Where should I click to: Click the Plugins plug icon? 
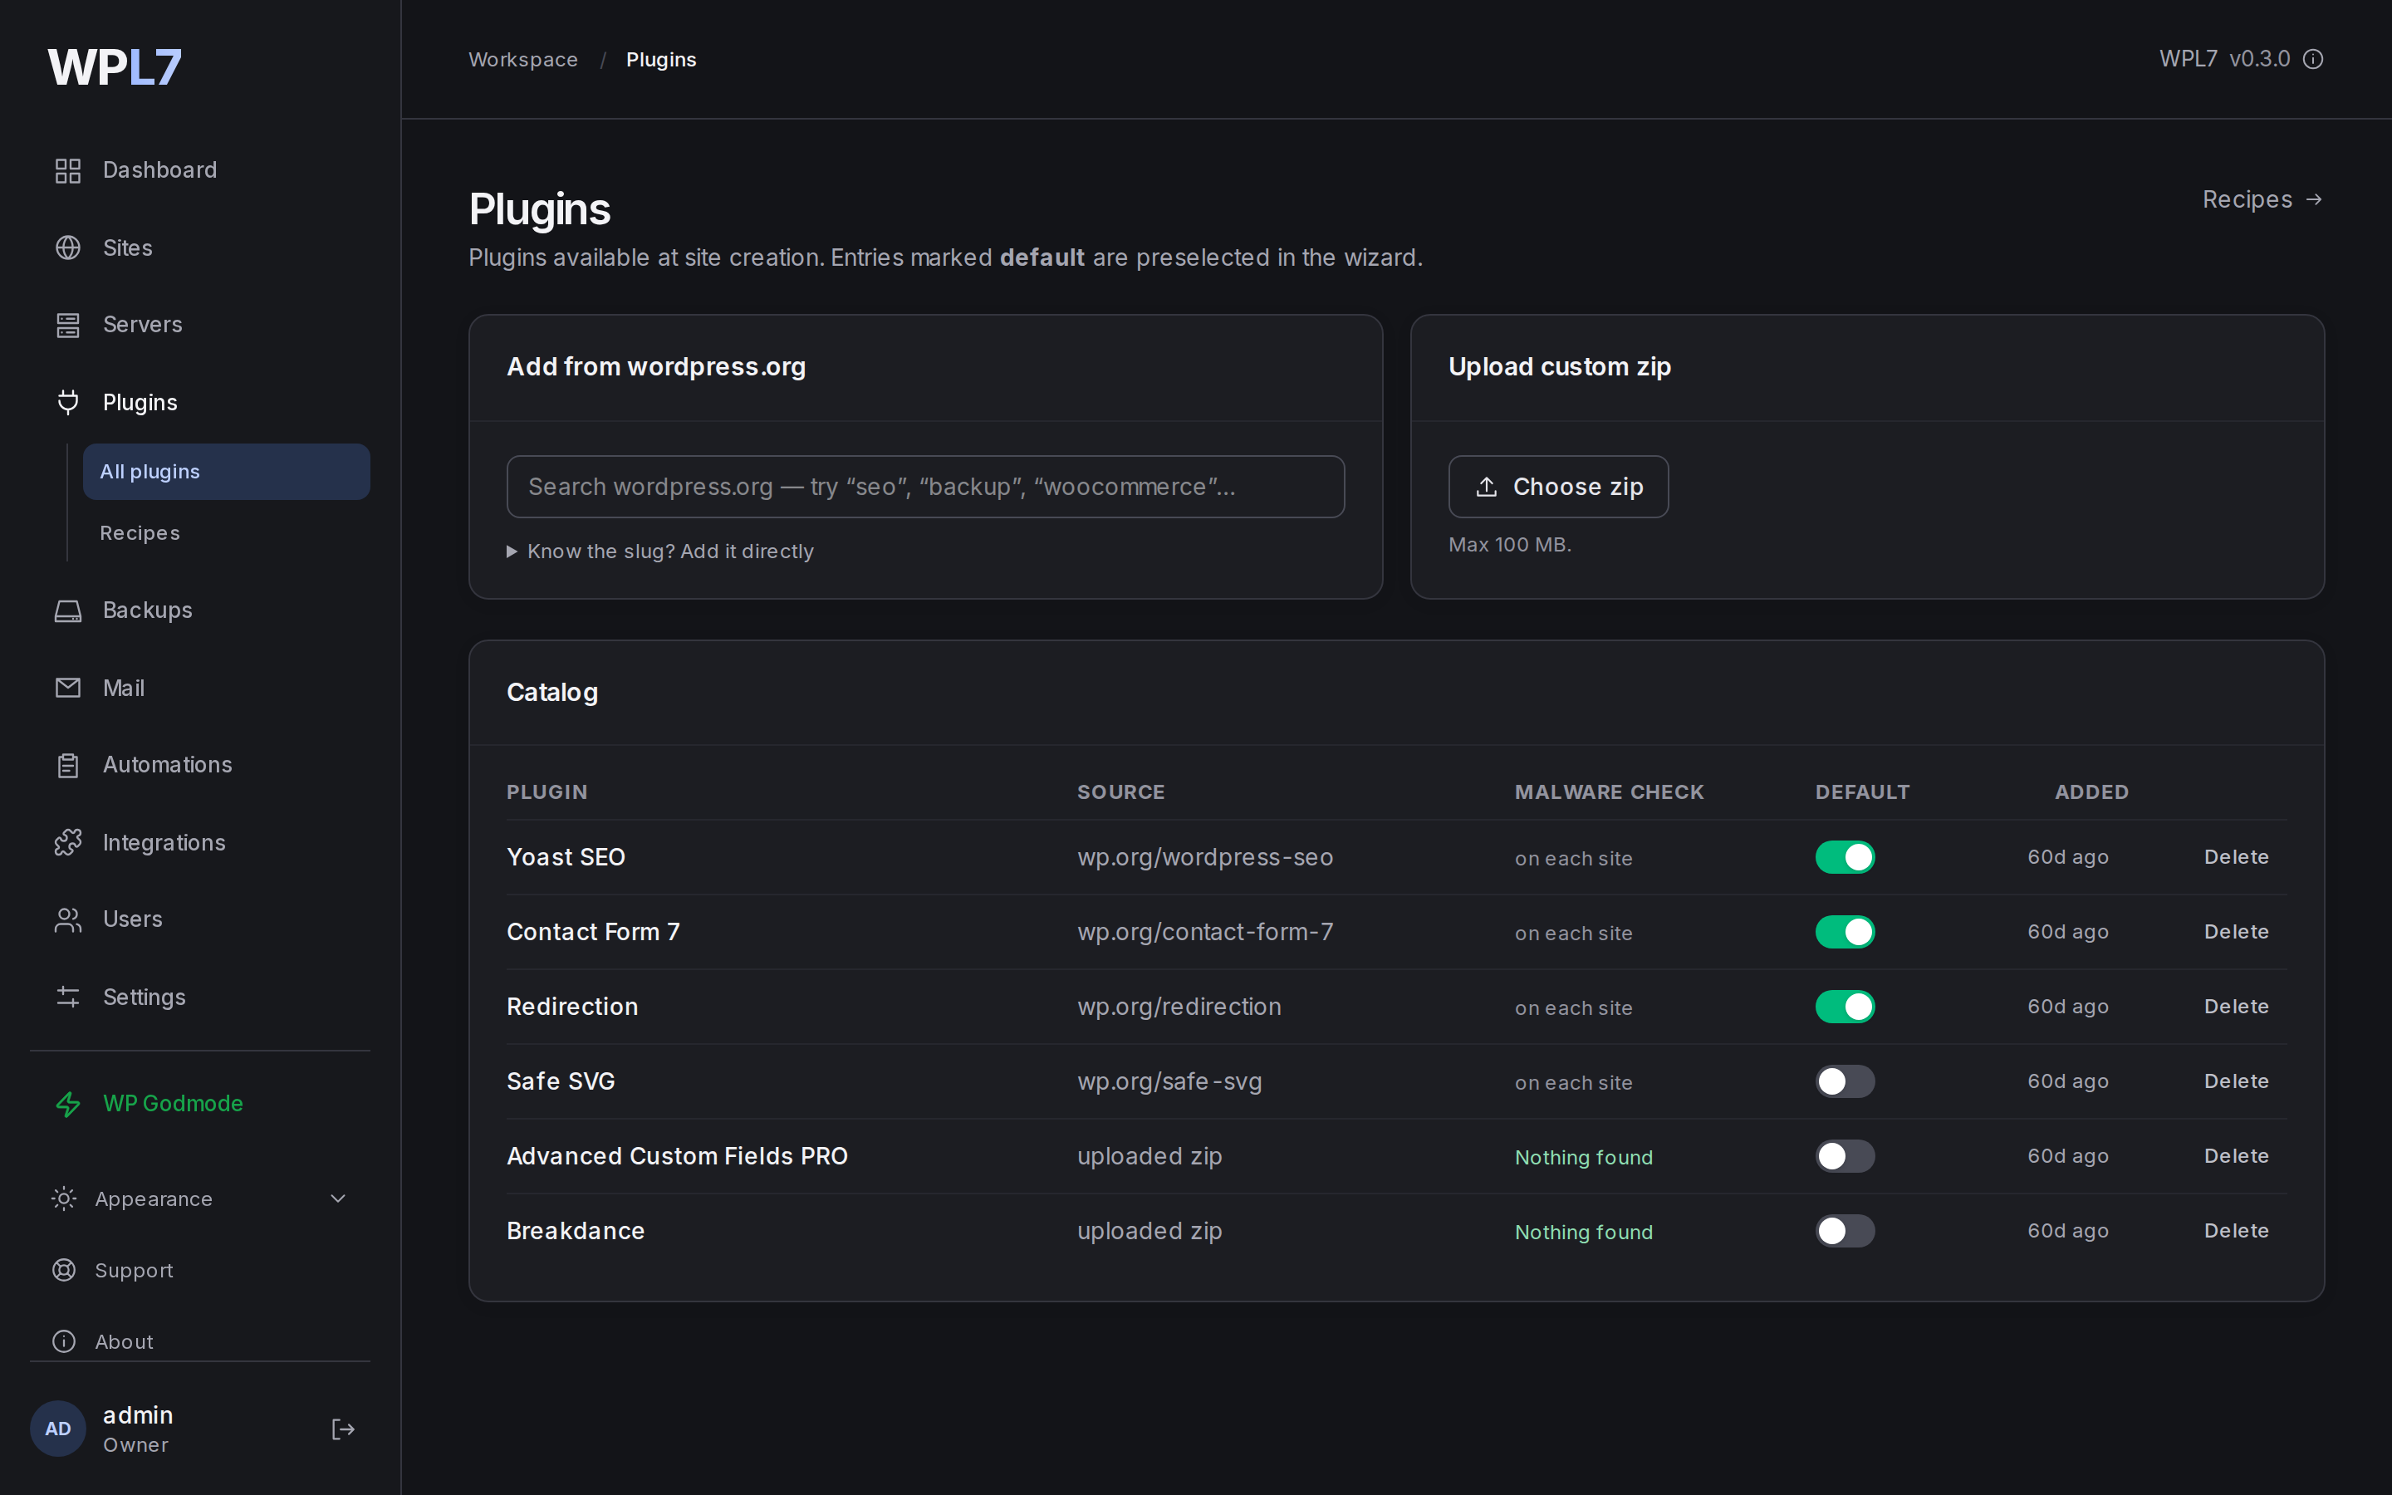pos(67,403)
